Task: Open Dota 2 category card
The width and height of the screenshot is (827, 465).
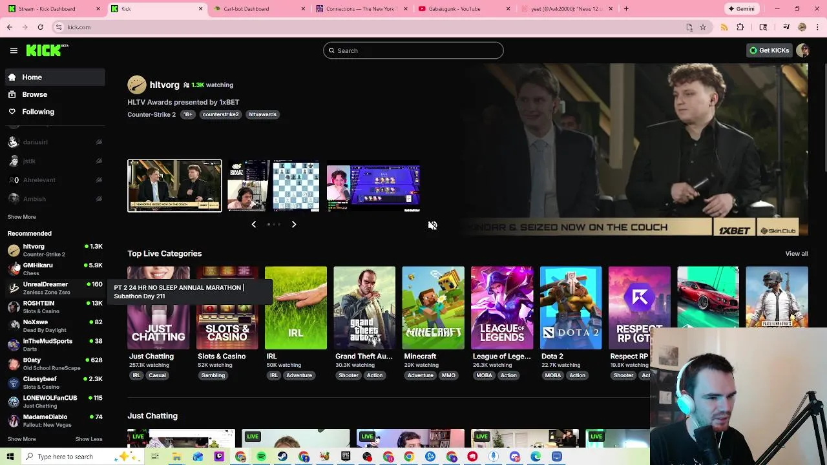Action: pyautogui.click(x=571, y=308)
